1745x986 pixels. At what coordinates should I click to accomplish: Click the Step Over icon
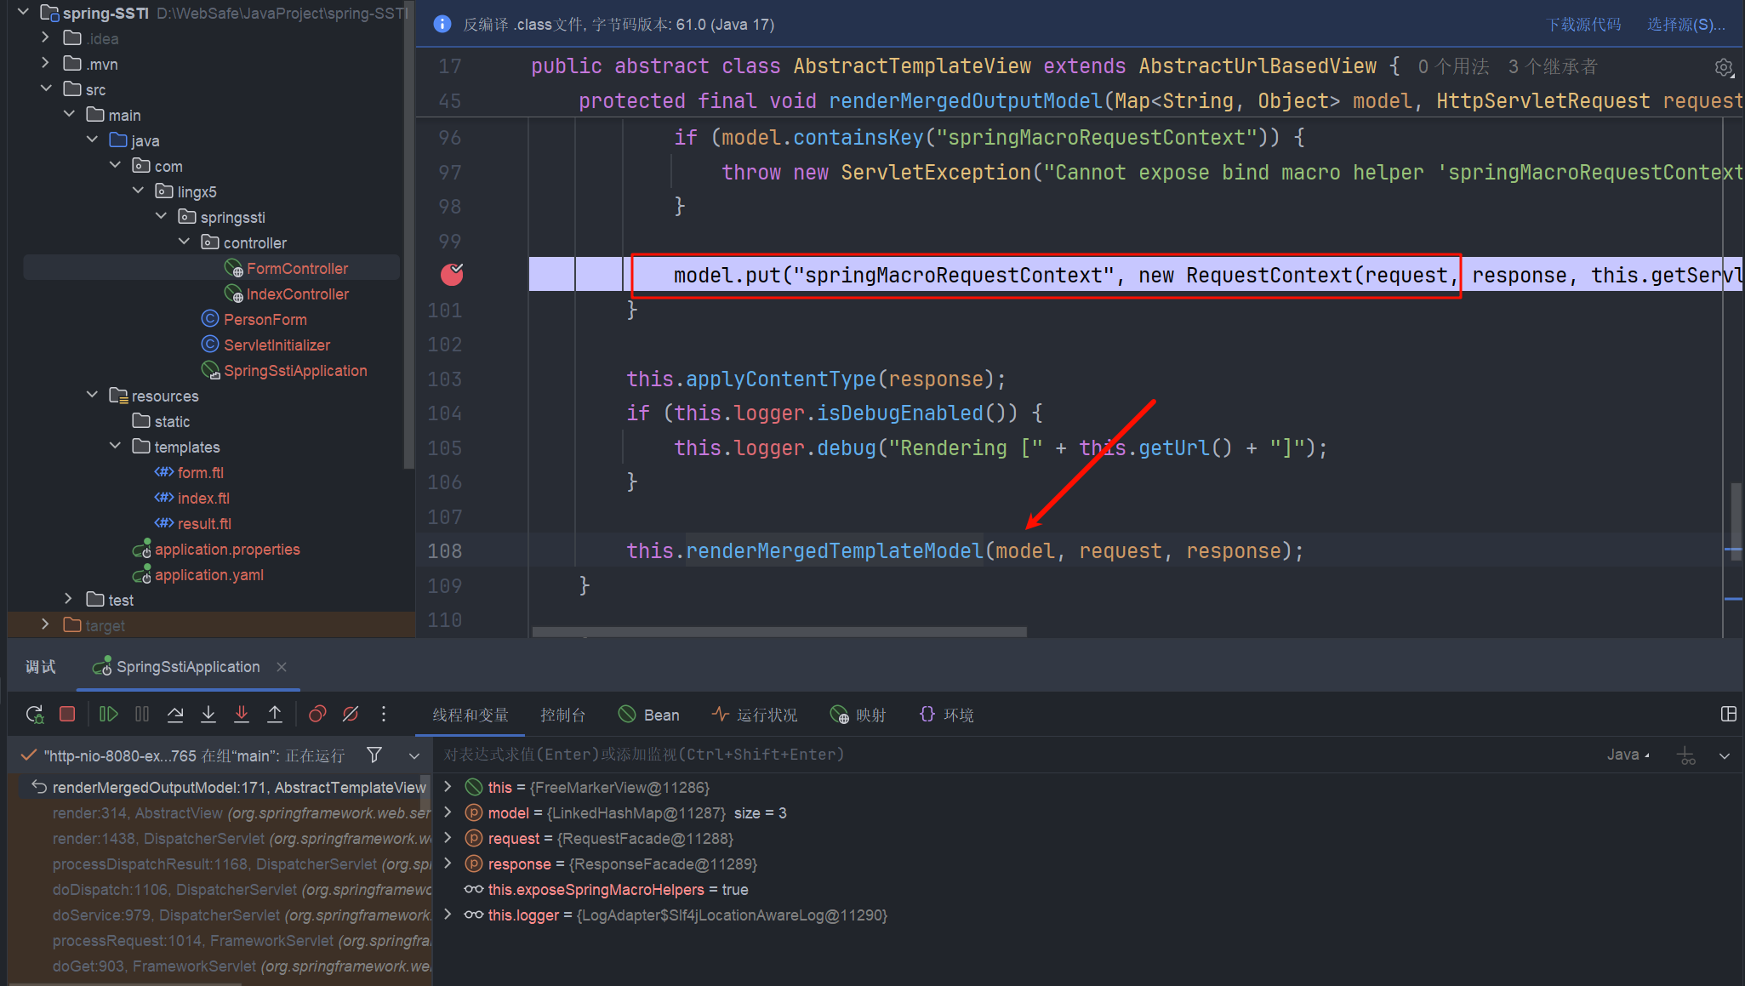click(x=175, y=715)
